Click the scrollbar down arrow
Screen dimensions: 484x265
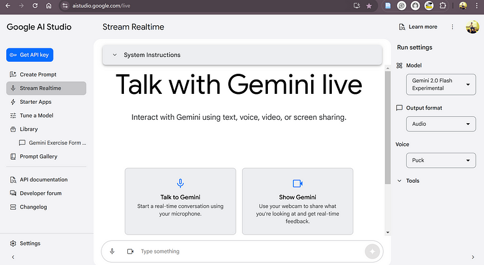point(388,232)
